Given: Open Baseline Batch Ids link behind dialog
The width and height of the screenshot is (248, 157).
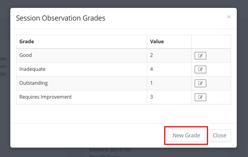Looking at the screenshot, I should click(110, 150).
